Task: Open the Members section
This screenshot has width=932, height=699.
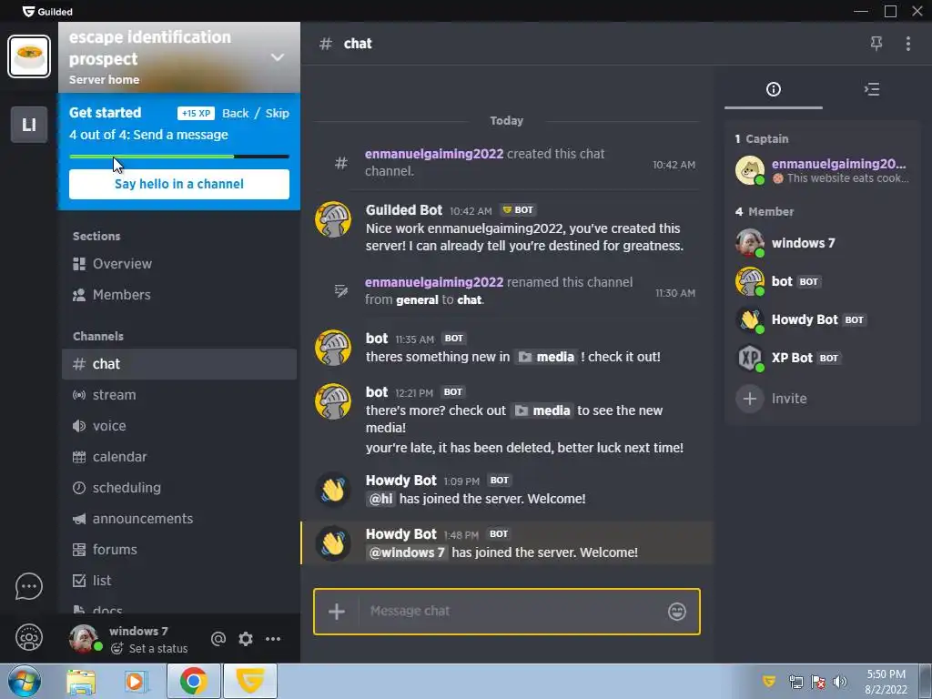Action: point(179,295)
